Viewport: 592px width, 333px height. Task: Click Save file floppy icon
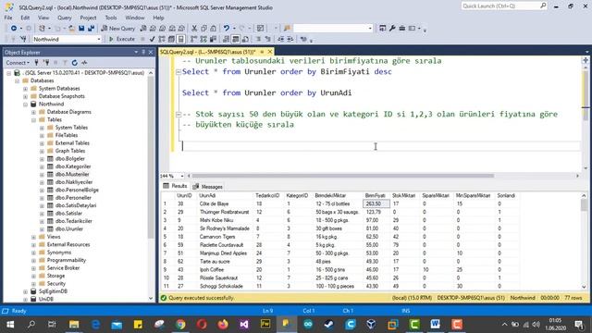pyautogui.click(x=81, y=29)
